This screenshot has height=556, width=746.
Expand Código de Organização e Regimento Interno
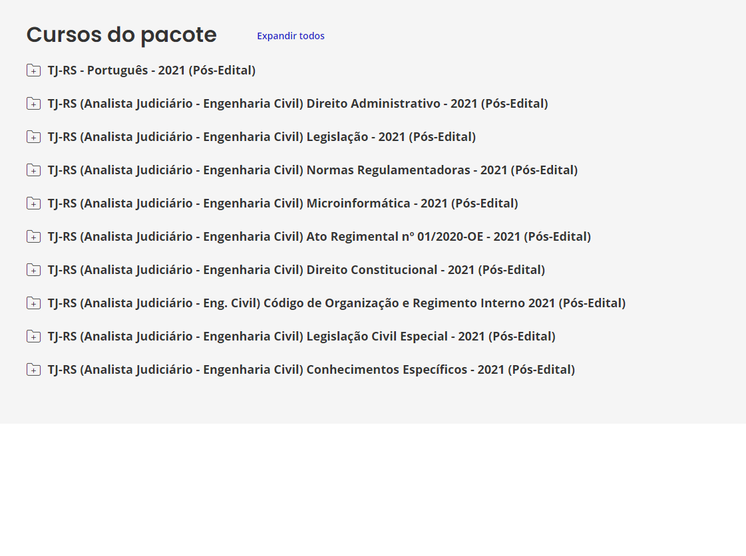tap(336, 303)
